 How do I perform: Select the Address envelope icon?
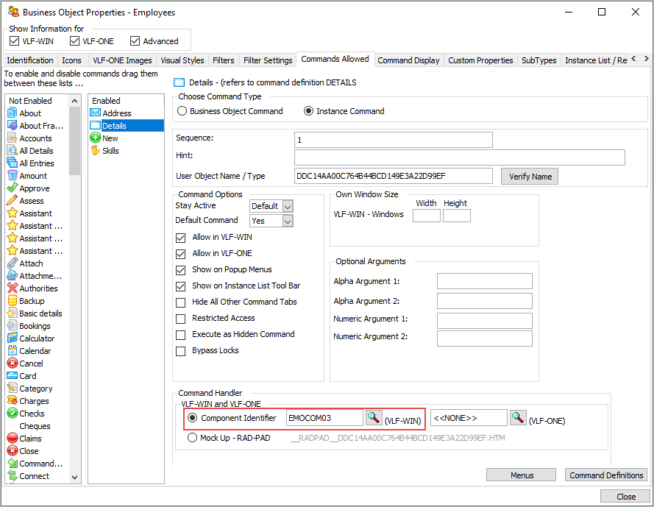(x=95, y=113)
